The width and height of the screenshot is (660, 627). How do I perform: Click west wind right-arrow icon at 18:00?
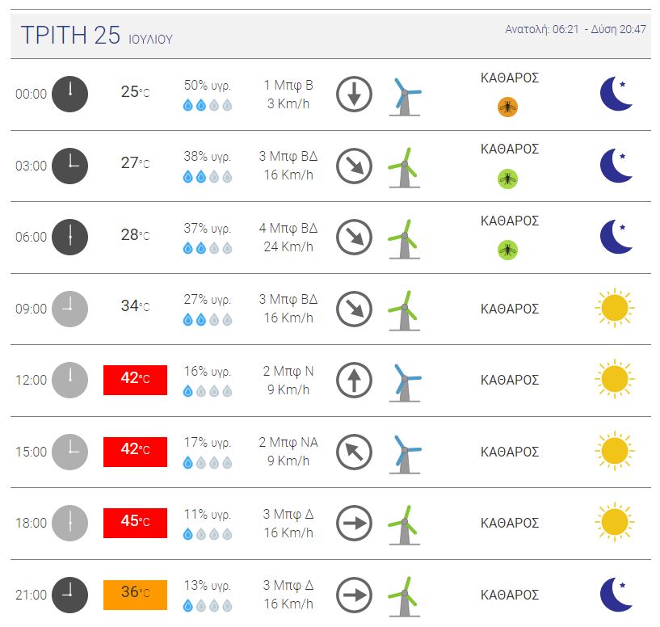[354, 523]
